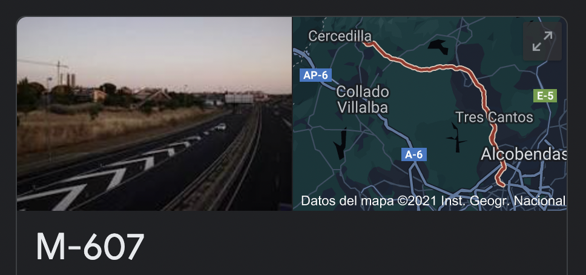
Task: Click the Tres Cantos map label
Action: pyautogui.click(x=494, y=118)
